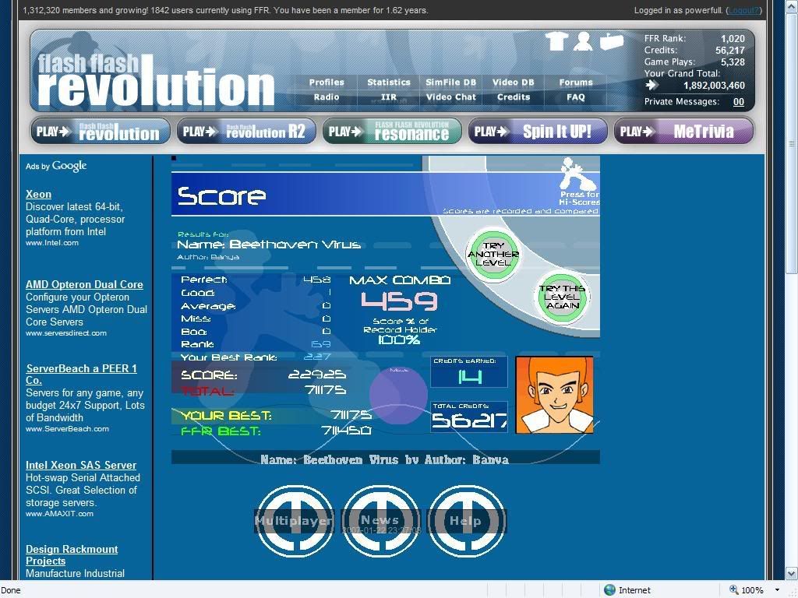Open the News circle icon

pos(381,520)
